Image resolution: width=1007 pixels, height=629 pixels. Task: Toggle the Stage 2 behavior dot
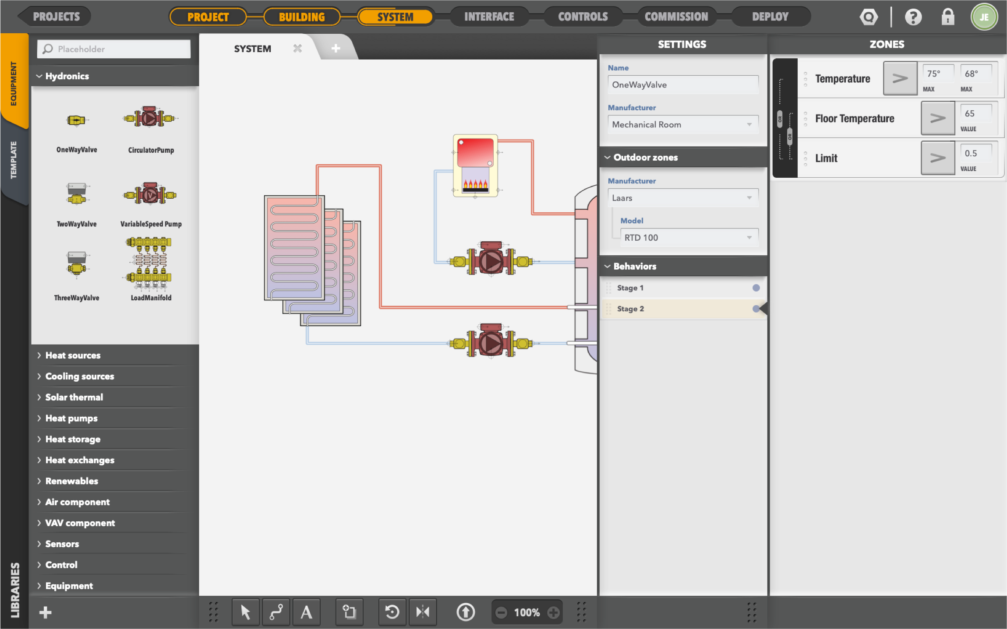click(x=756, y=309)
